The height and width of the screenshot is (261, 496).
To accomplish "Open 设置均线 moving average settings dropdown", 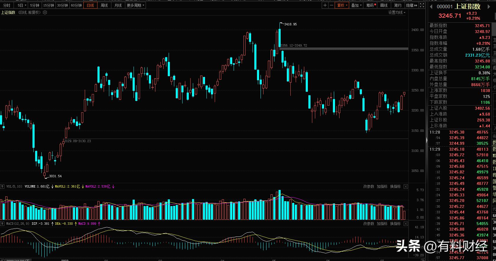I will pos(397,12).
